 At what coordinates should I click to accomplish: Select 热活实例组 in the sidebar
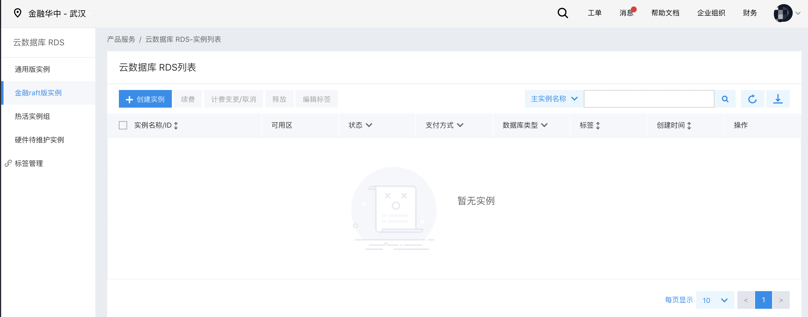49,116
